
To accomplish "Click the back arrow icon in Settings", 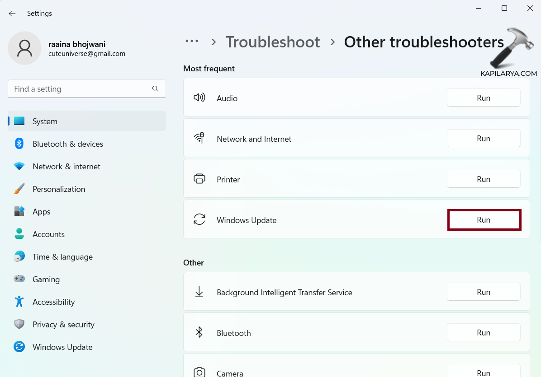I will click(12, 14).
